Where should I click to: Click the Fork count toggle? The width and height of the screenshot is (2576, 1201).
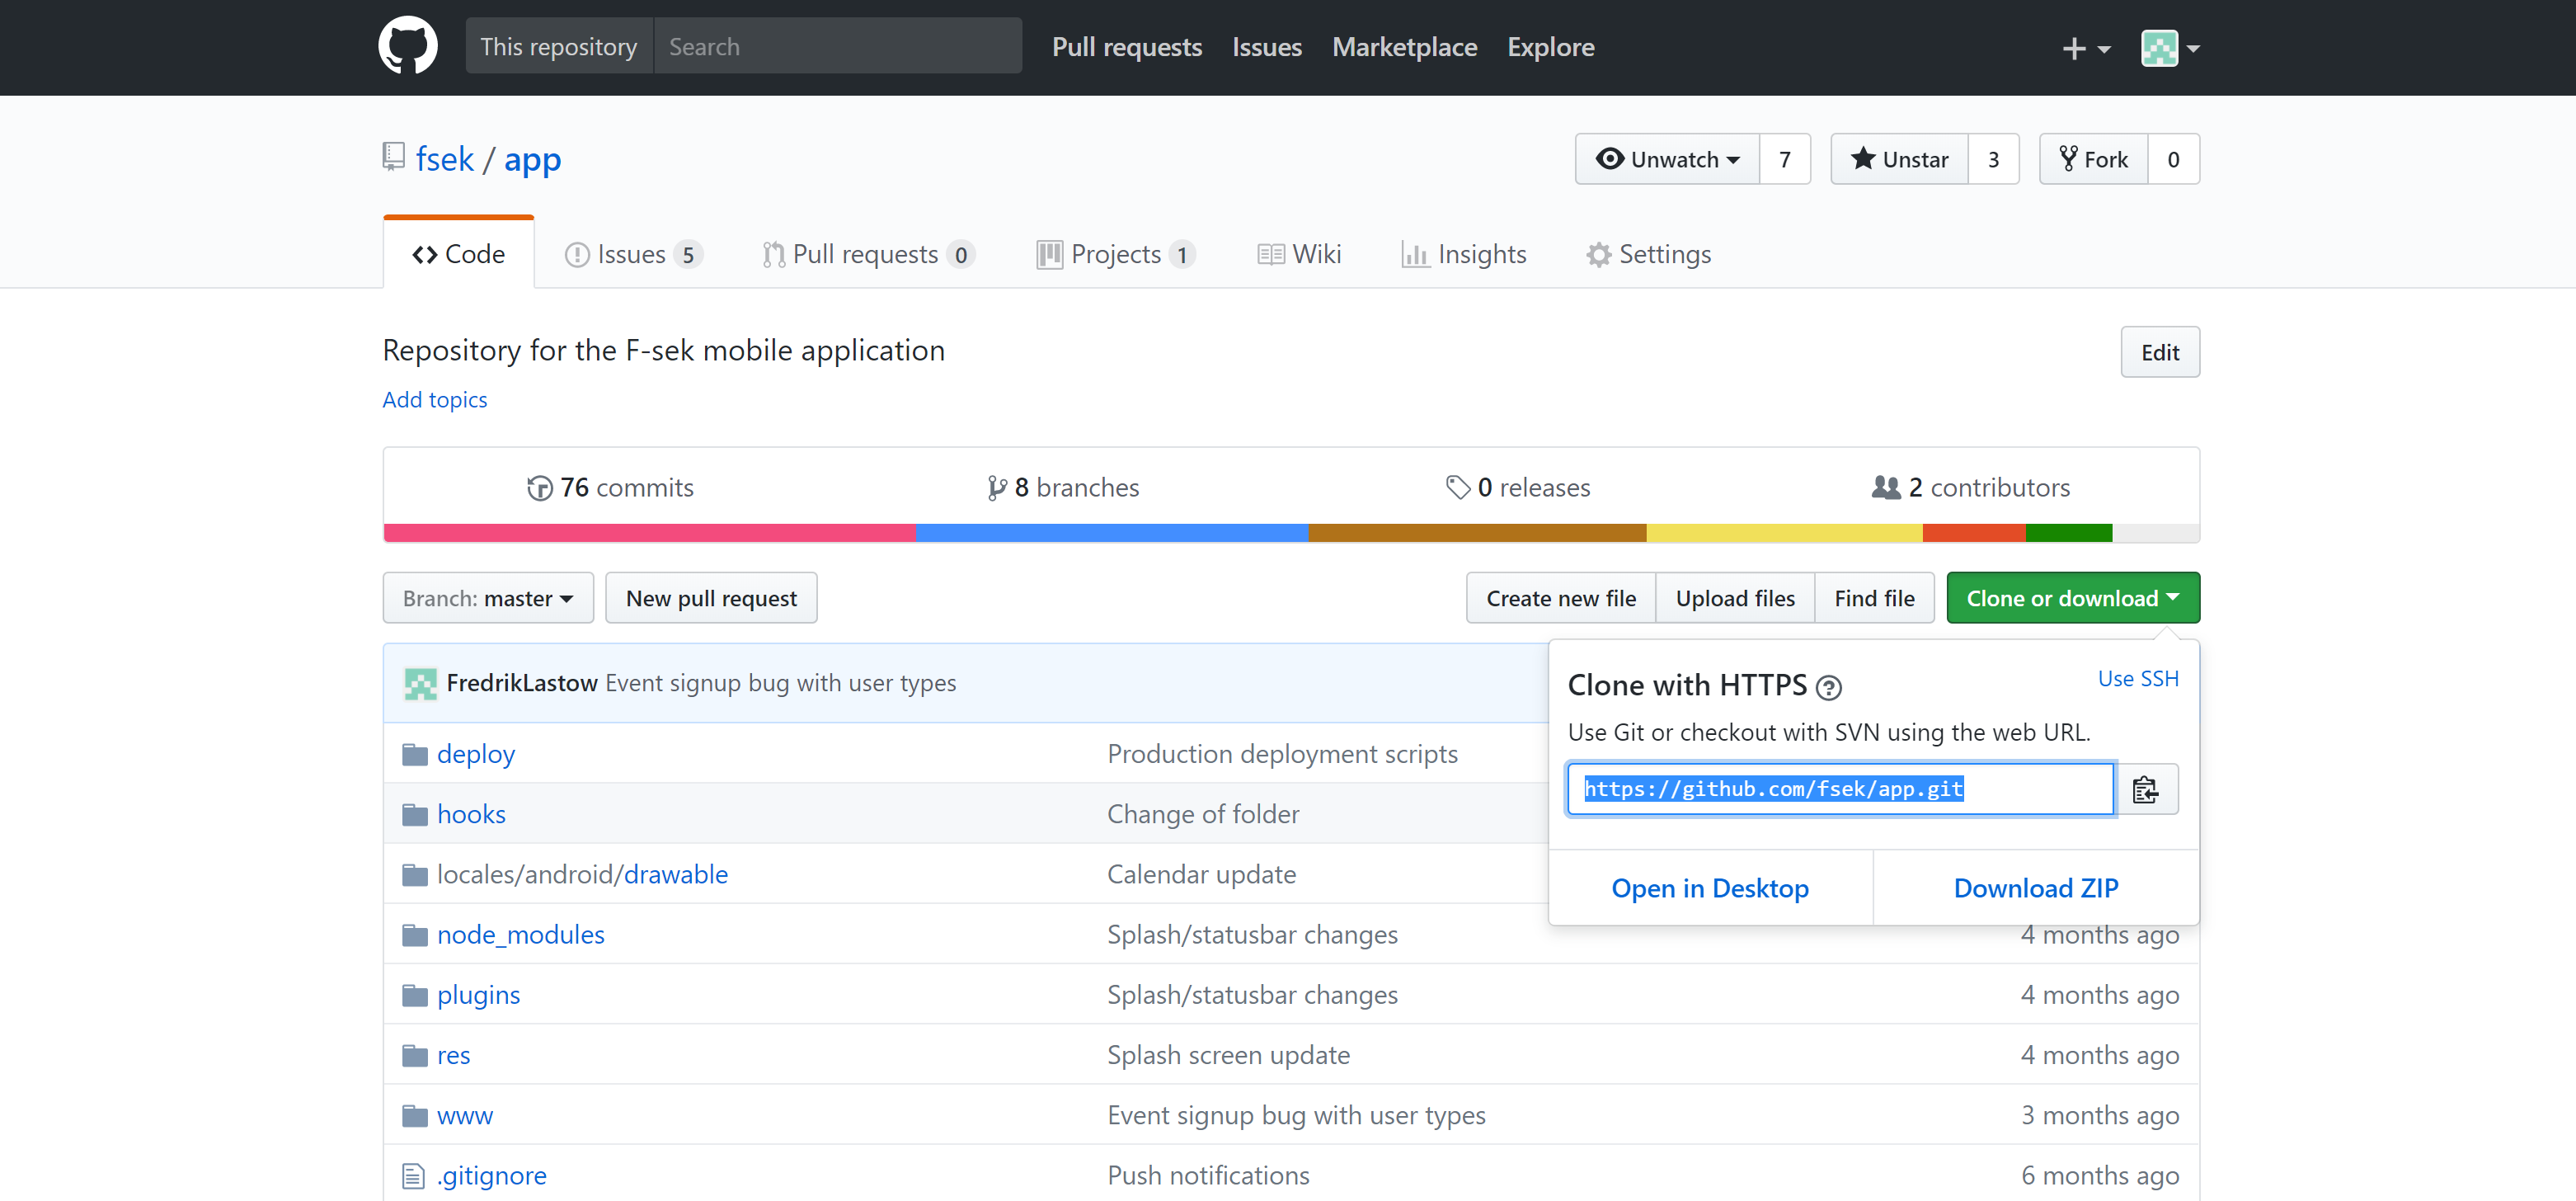click(2174, 159)
